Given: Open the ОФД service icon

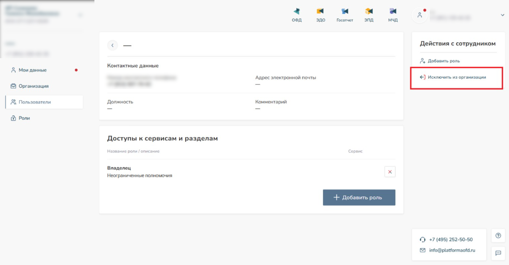Looking at the screenshot, I should point(296,15).
